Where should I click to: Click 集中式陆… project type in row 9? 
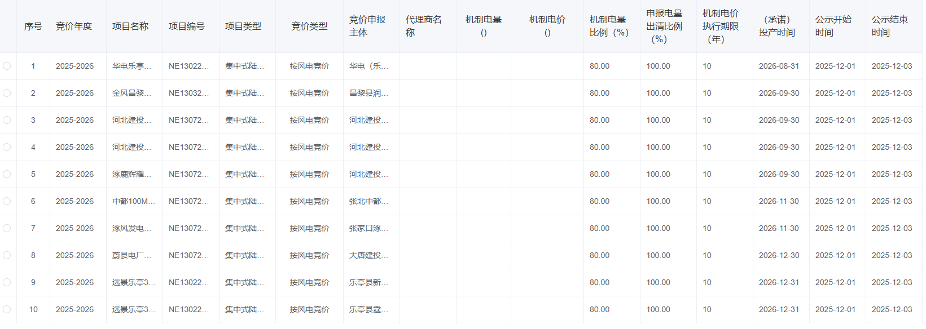tap(244, 282)
